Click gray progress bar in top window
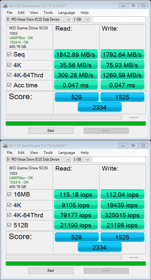The height and width of the screenshot is (280, 151). 64,117
